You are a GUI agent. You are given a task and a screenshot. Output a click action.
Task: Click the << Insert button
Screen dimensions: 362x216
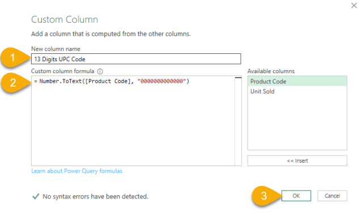pos(297,160)
